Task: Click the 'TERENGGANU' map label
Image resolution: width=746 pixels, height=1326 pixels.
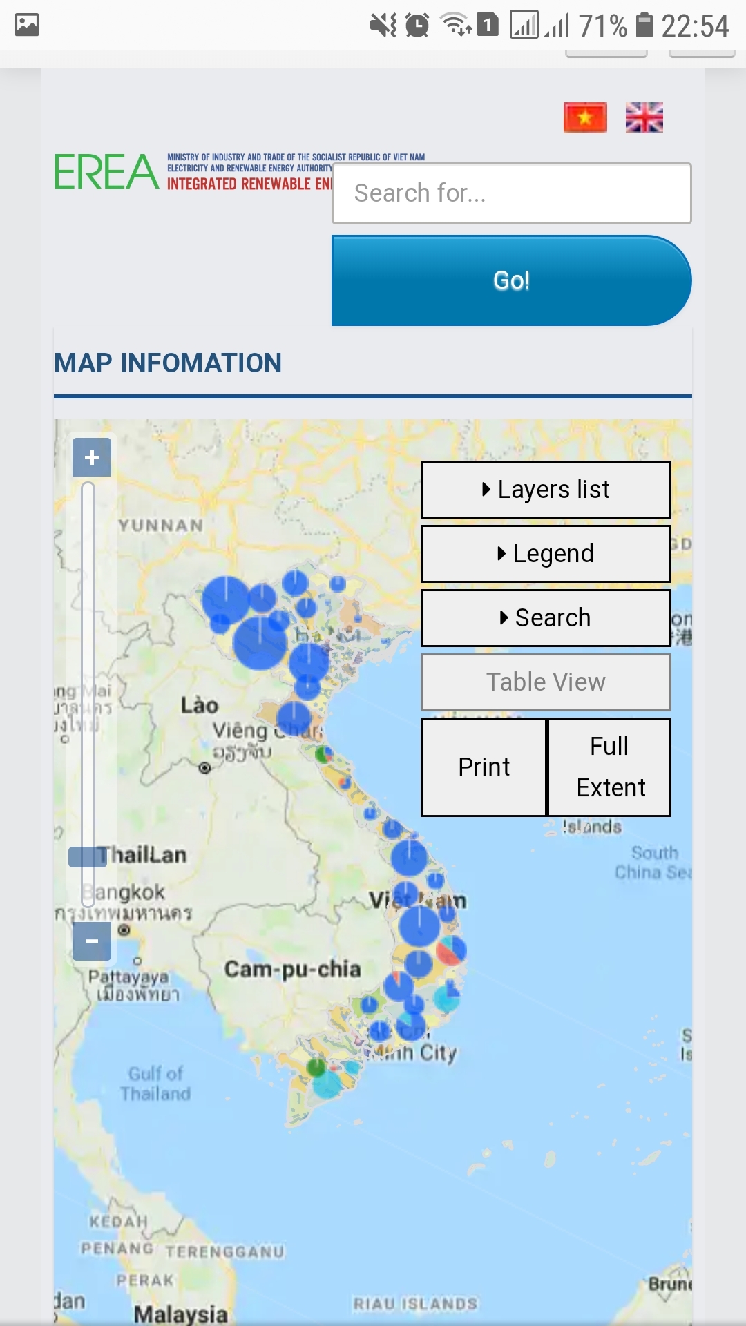Action: click(225, 1251)
